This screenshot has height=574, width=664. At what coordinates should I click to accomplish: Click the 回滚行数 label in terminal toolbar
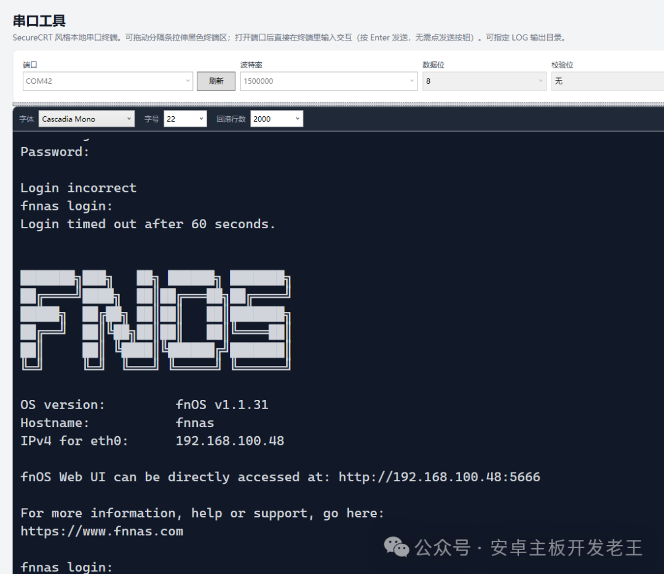click(231, 119)
